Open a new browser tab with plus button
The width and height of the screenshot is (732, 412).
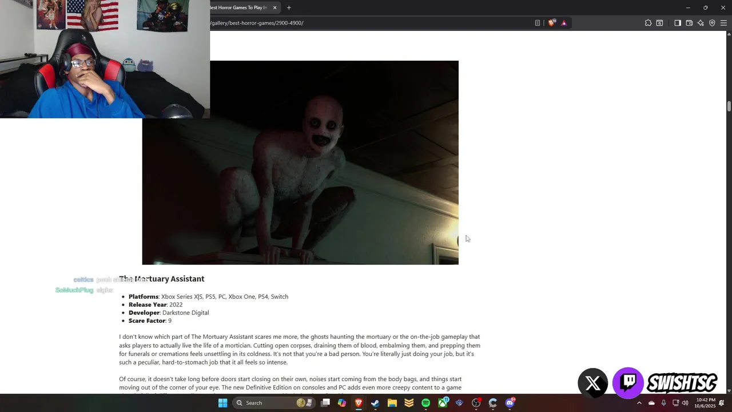click(289, 7)
